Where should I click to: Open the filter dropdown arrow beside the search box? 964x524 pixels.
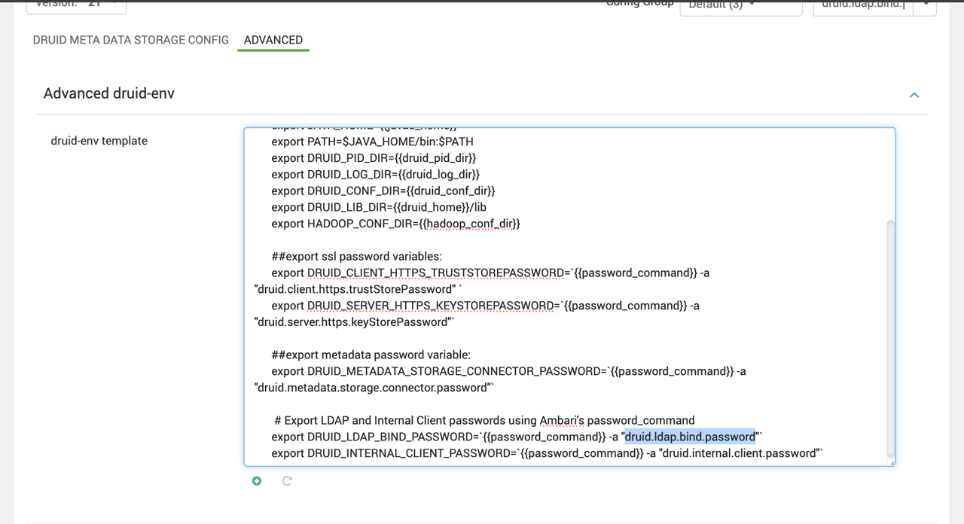pos(926,6)
